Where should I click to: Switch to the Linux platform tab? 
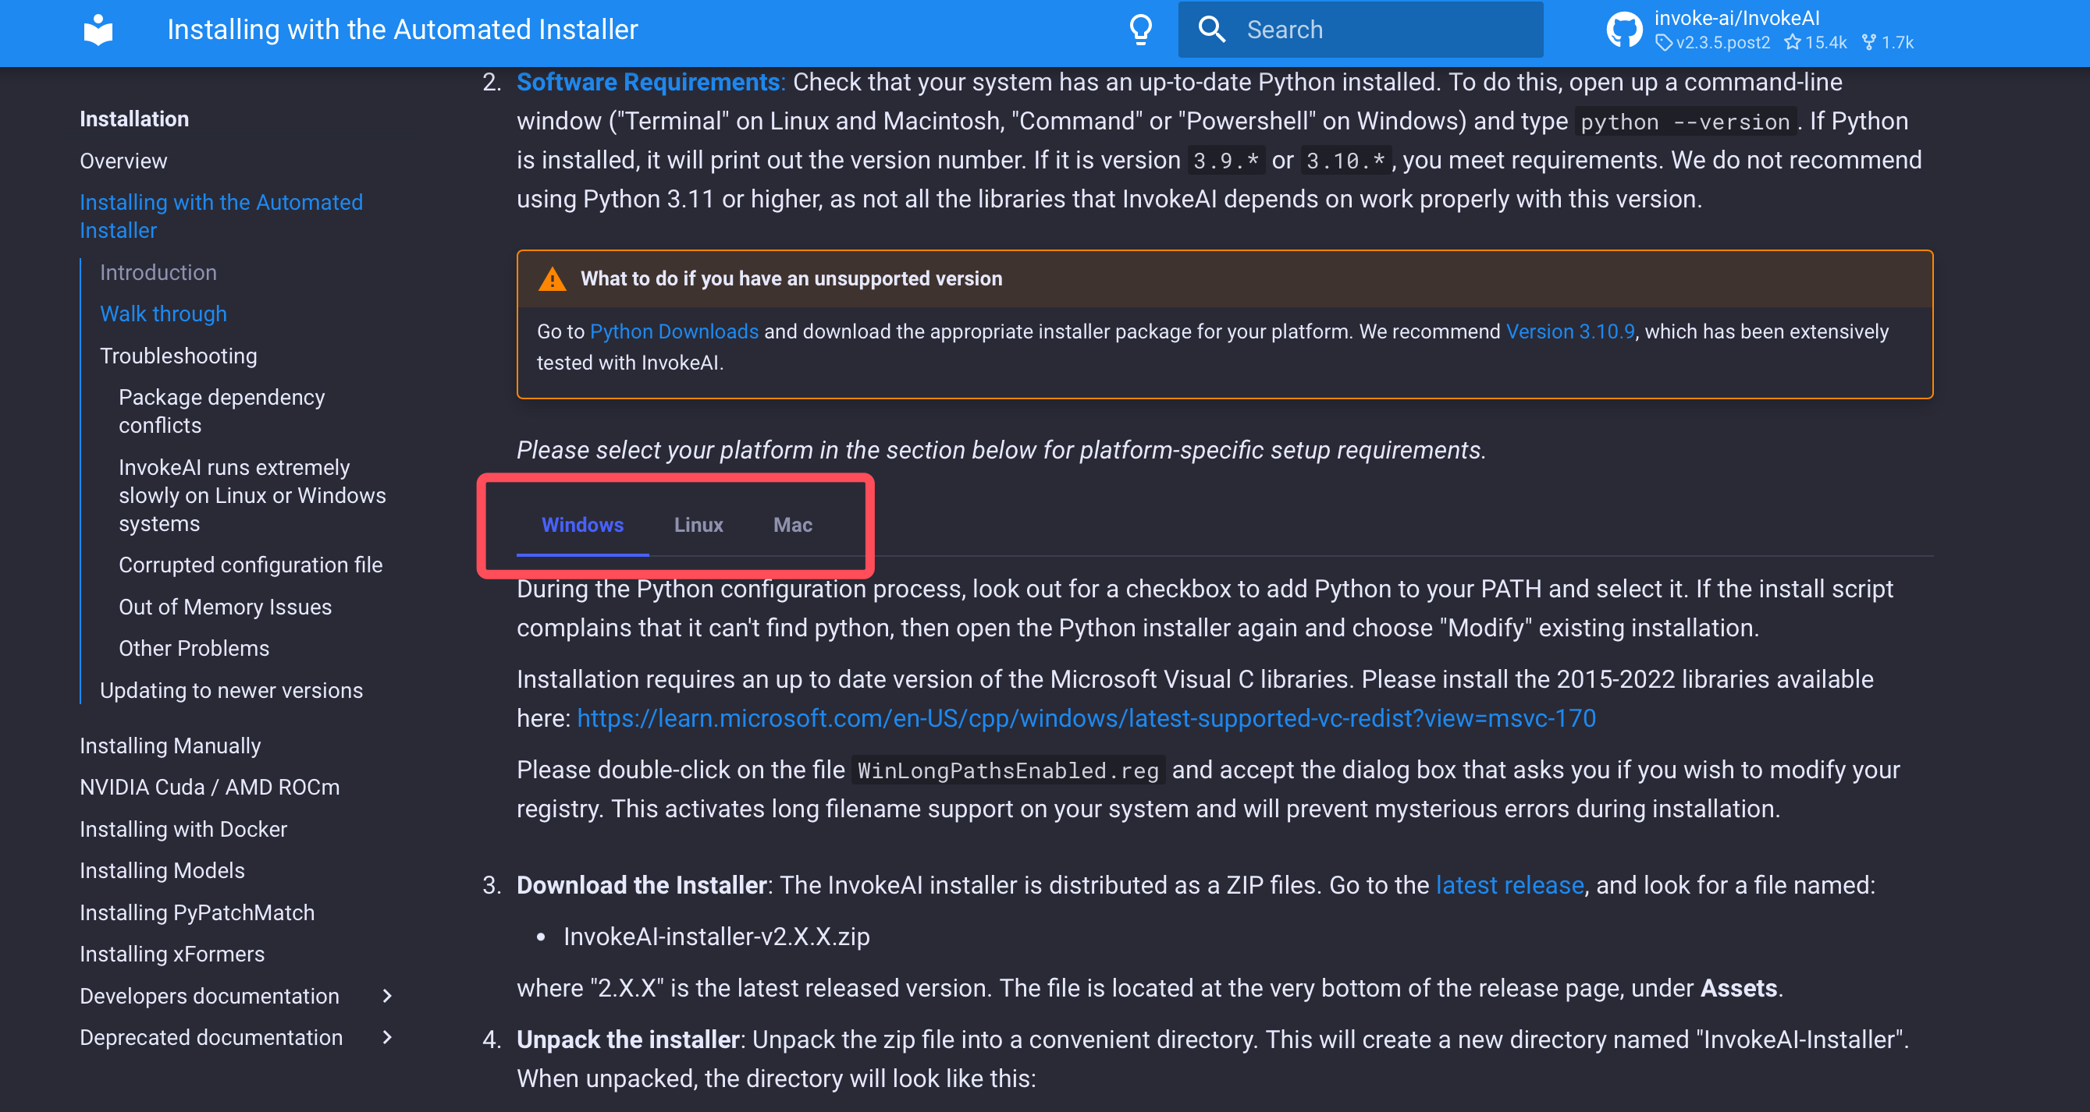pos(698,524)
